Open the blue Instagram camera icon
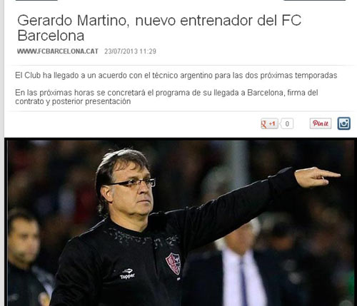 pyautogui.click(x=344, y=123)
